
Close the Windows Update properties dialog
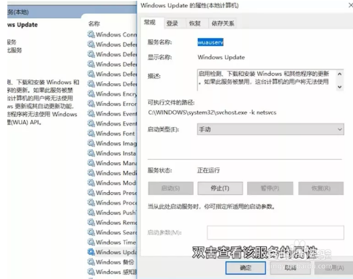pyautogui.click(x=351, y=5)
